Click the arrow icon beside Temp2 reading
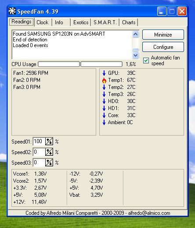Image resolution: width=195 pixels, height=228 pixels. tap(104, 87)
